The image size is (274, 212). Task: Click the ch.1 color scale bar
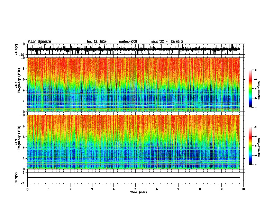coord(250,89)
